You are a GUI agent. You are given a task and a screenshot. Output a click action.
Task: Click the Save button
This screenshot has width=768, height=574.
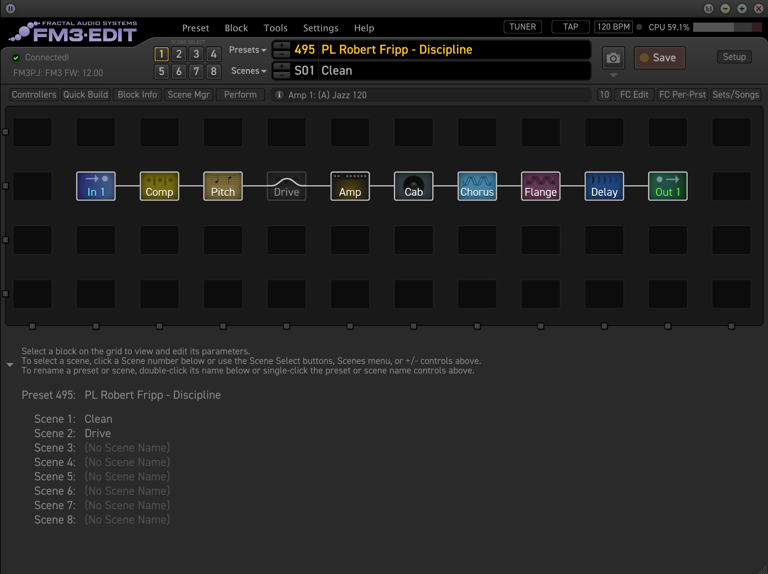pyautogui.click(x=659, y=58)
